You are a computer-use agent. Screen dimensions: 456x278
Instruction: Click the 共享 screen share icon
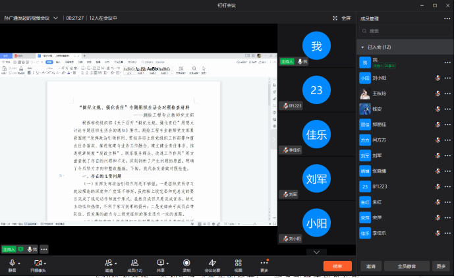pyautogui.click(x=161, y=265)
